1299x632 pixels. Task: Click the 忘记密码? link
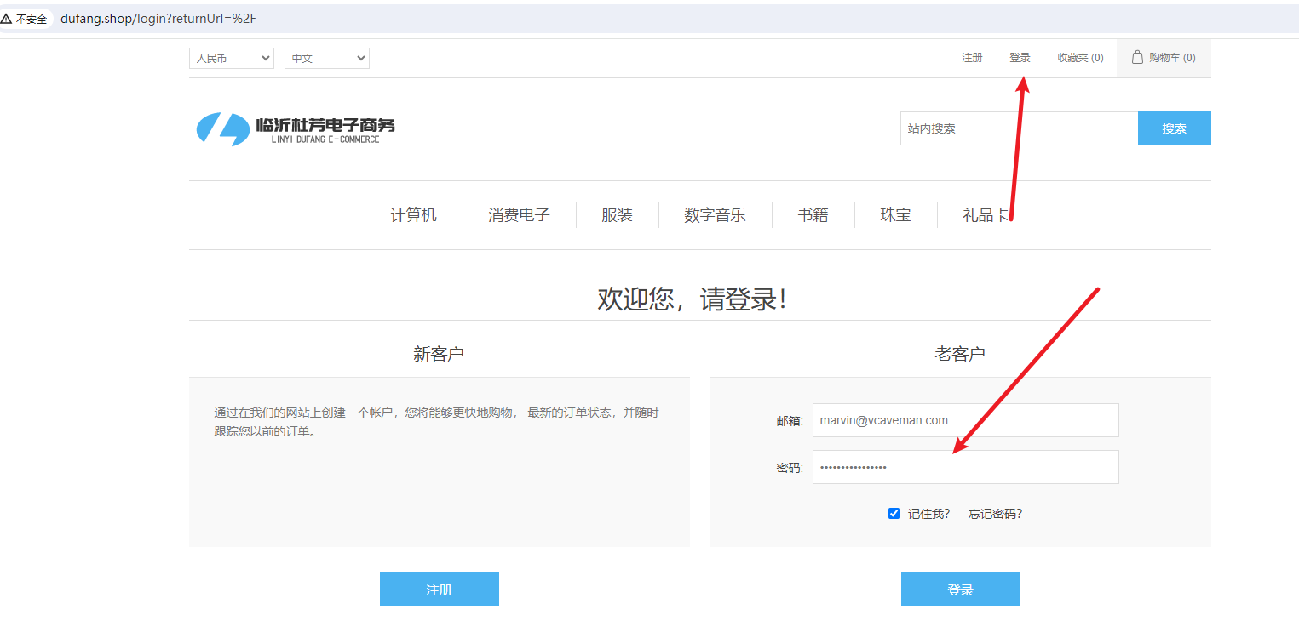995,514
